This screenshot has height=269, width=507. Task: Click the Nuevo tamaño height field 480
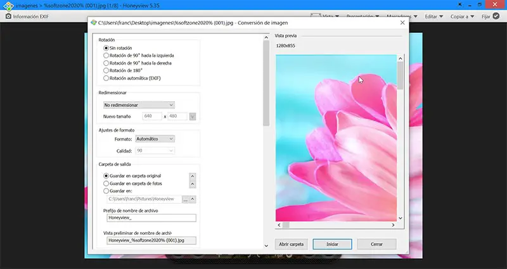pyautogui.click(x=177, y=116)
